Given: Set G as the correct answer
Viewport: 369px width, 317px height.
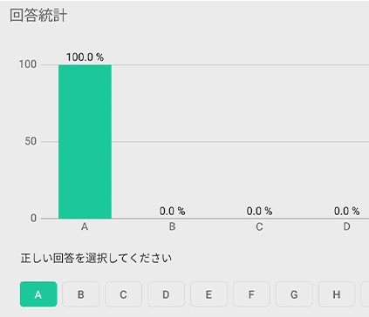Looking at the screenshot, I should pyautogui.click(x=294, y=294).
